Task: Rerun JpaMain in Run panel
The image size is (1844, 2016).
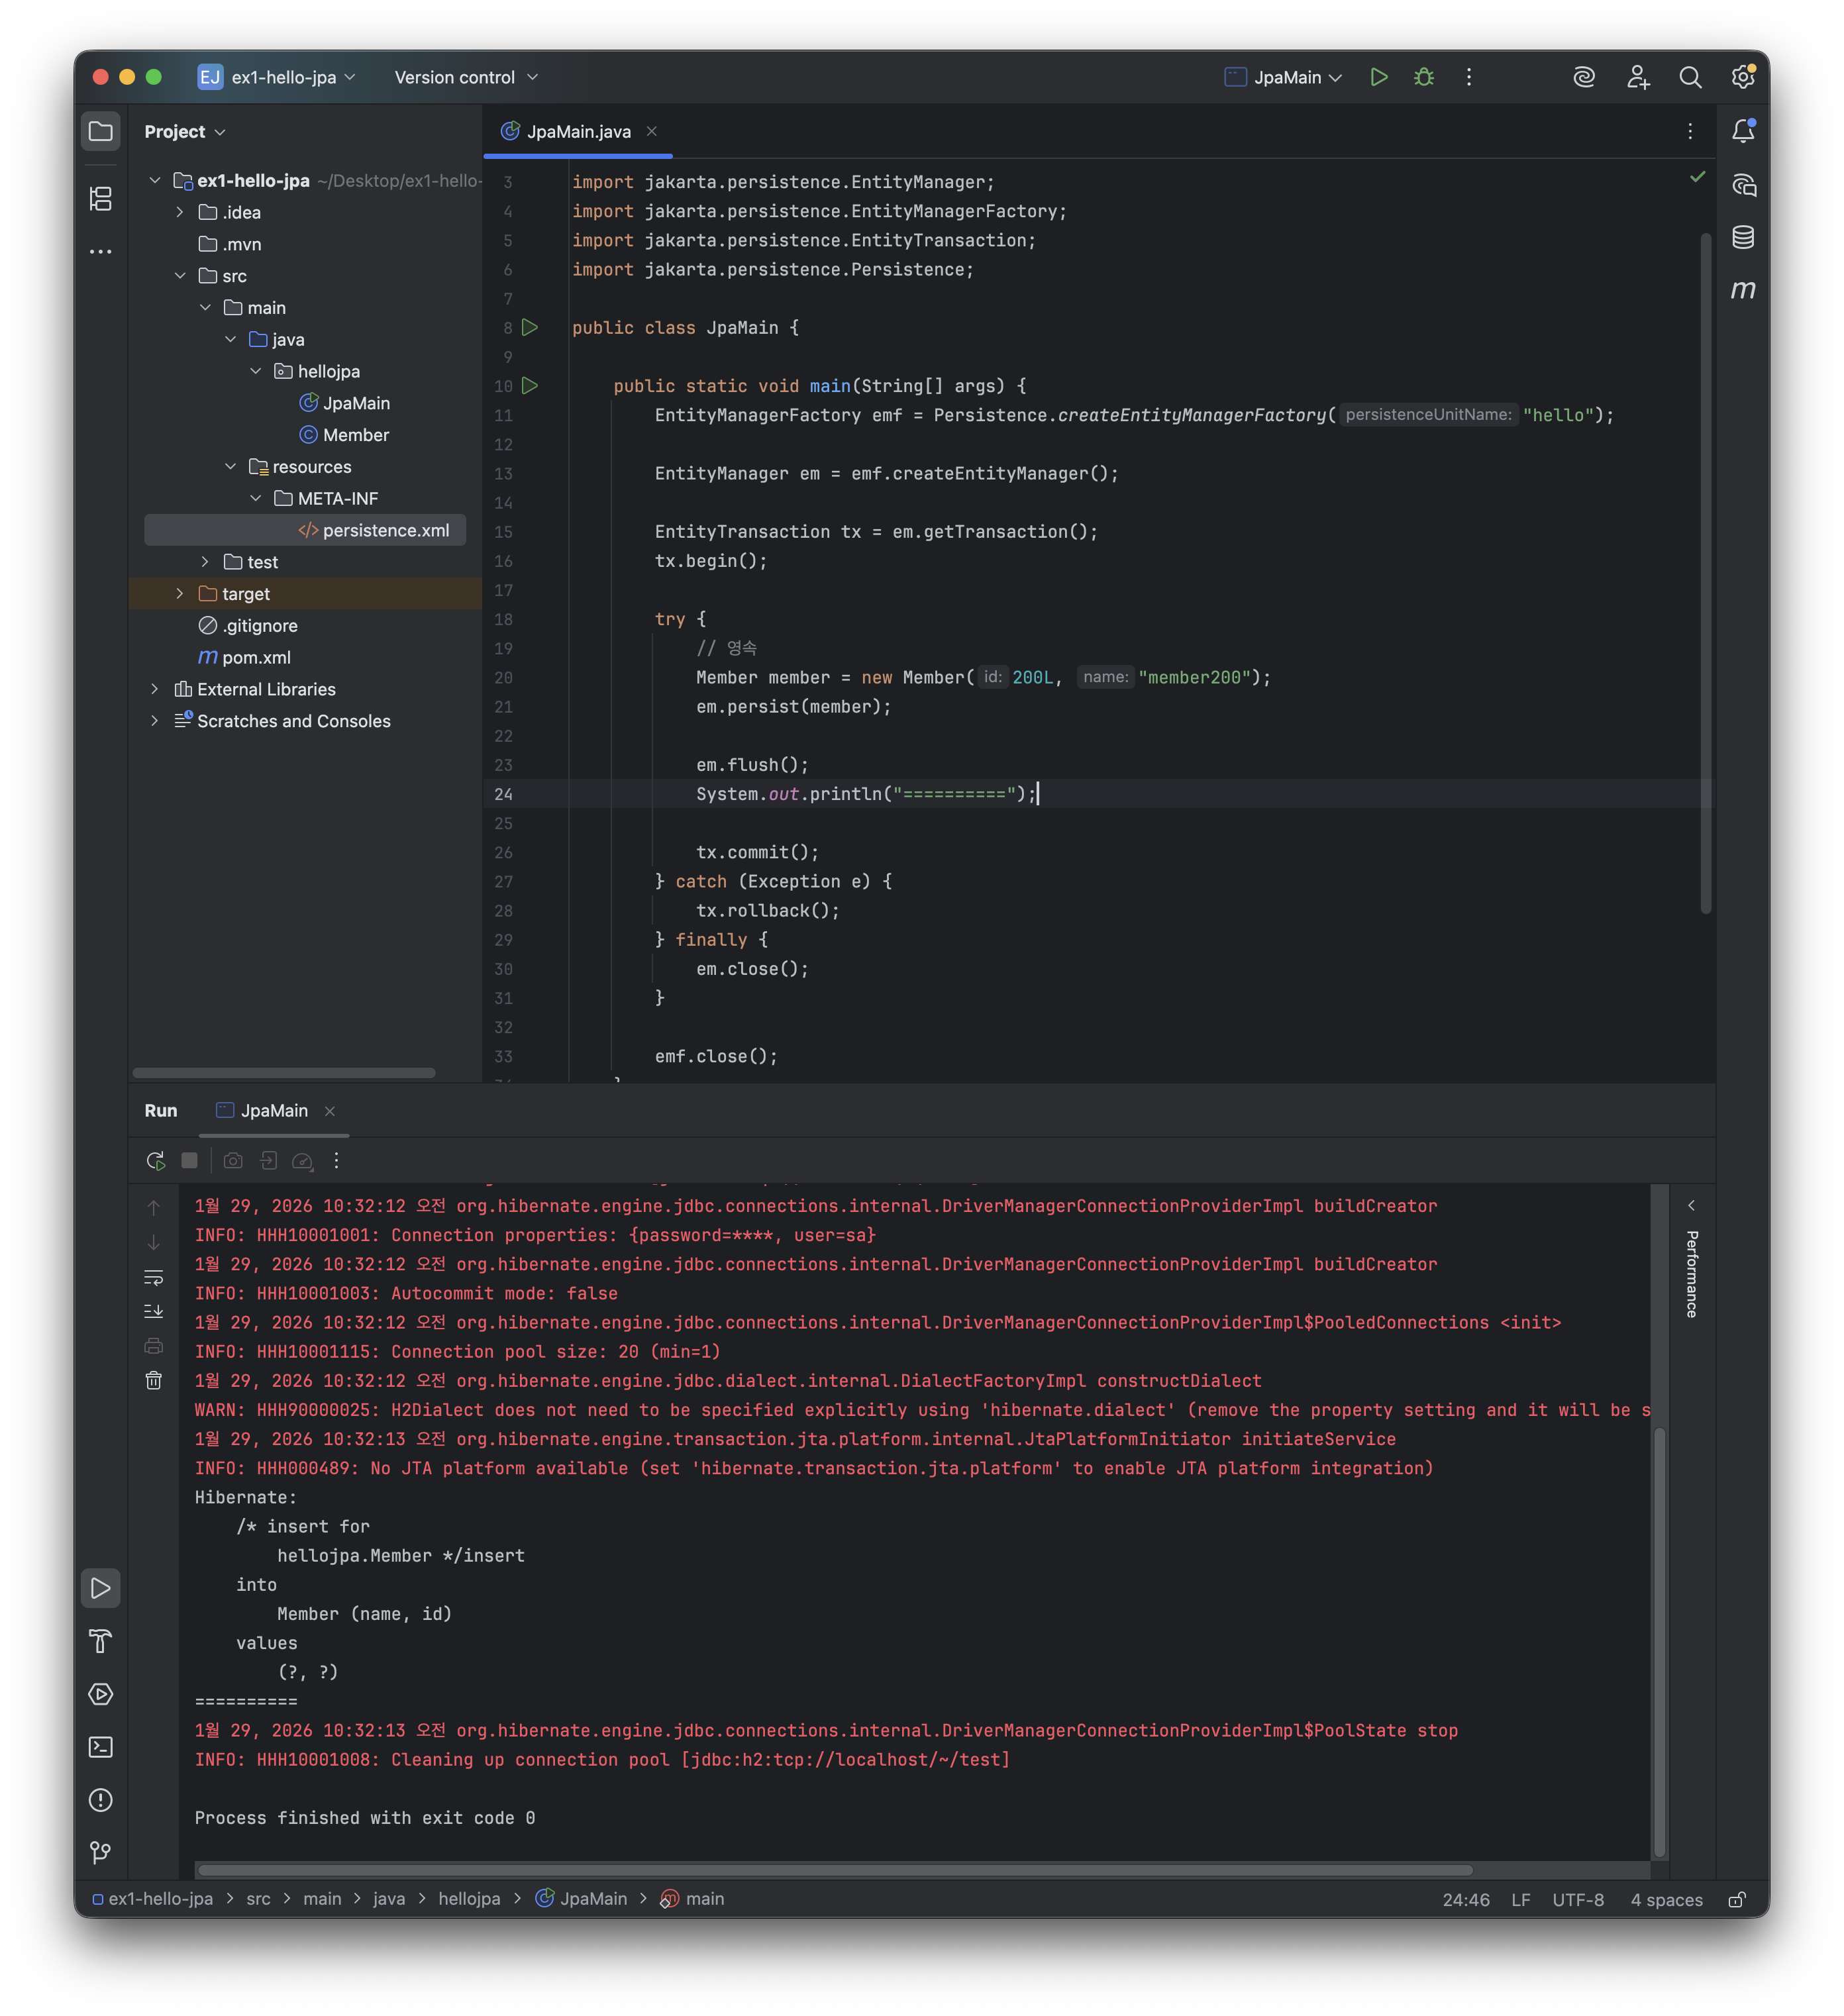Action: pyautogui.click(x=155, y=1160)
